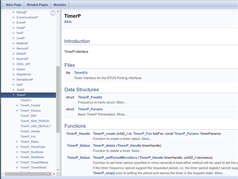Image resolution: width=238 pixels, height=179 pixels.
Task: Expand the TimerP_Status tree arrow
Action: [17, 142]
